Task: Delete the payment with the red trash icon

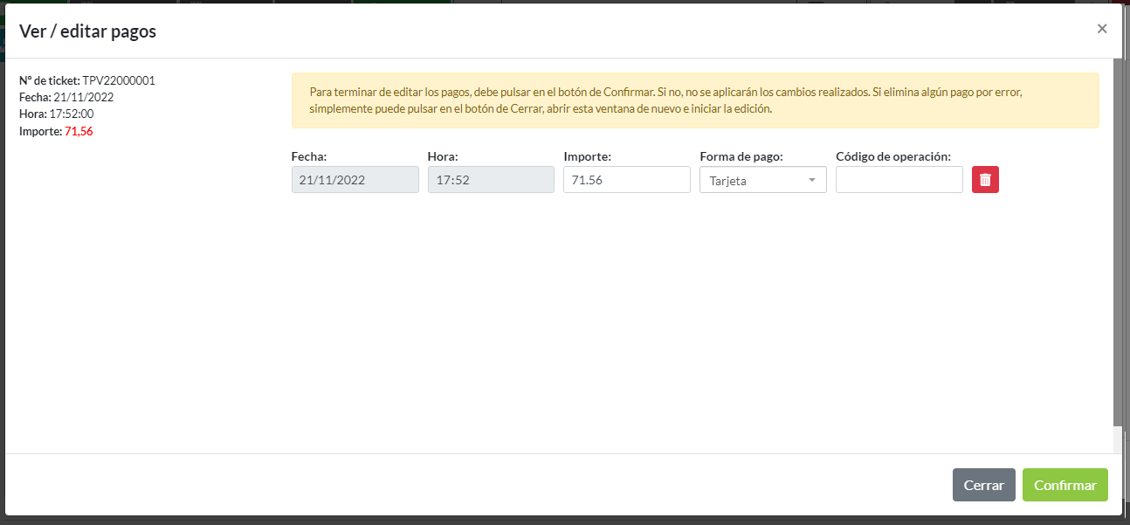Action: click(x=985, y=180)
